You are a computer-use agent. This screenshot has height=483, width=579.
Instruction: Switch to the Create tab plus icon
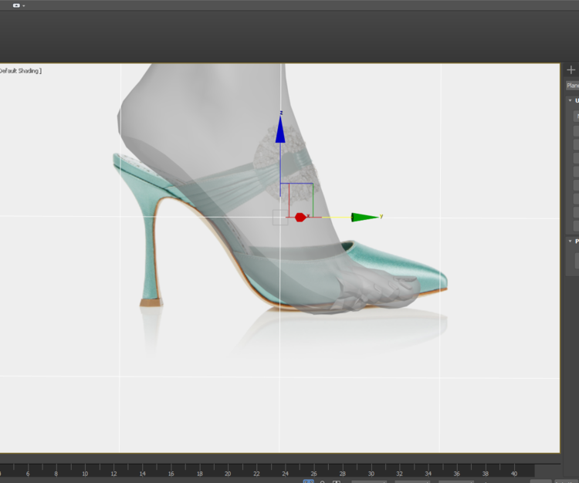[571, 69]
